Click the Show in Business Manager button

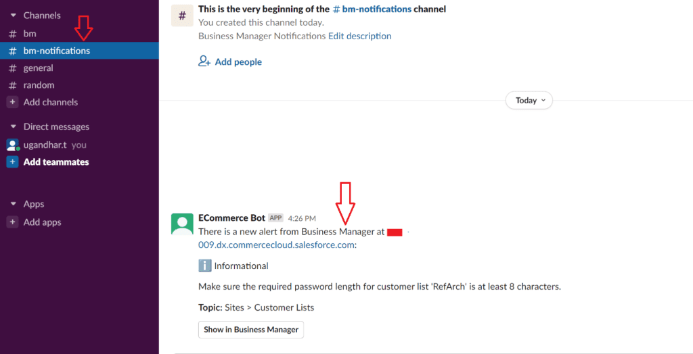[251, 330]
